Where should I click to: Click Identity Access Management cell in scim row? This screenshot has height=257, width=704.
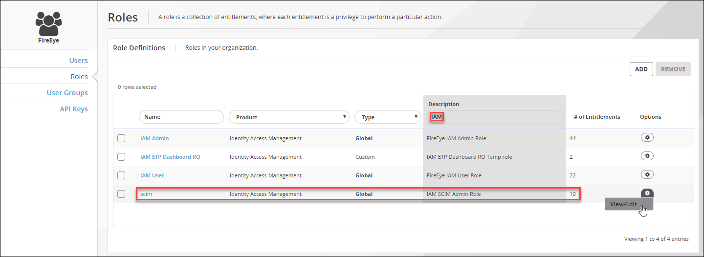(265, 194)
